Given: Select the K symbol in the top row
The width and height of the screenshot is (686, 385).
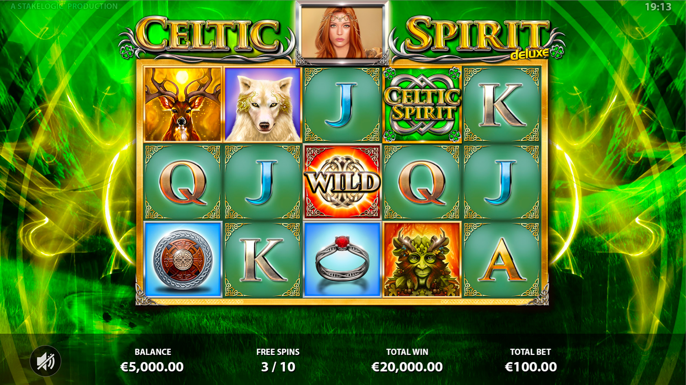Looking at the screenshot, I should 502,105.
